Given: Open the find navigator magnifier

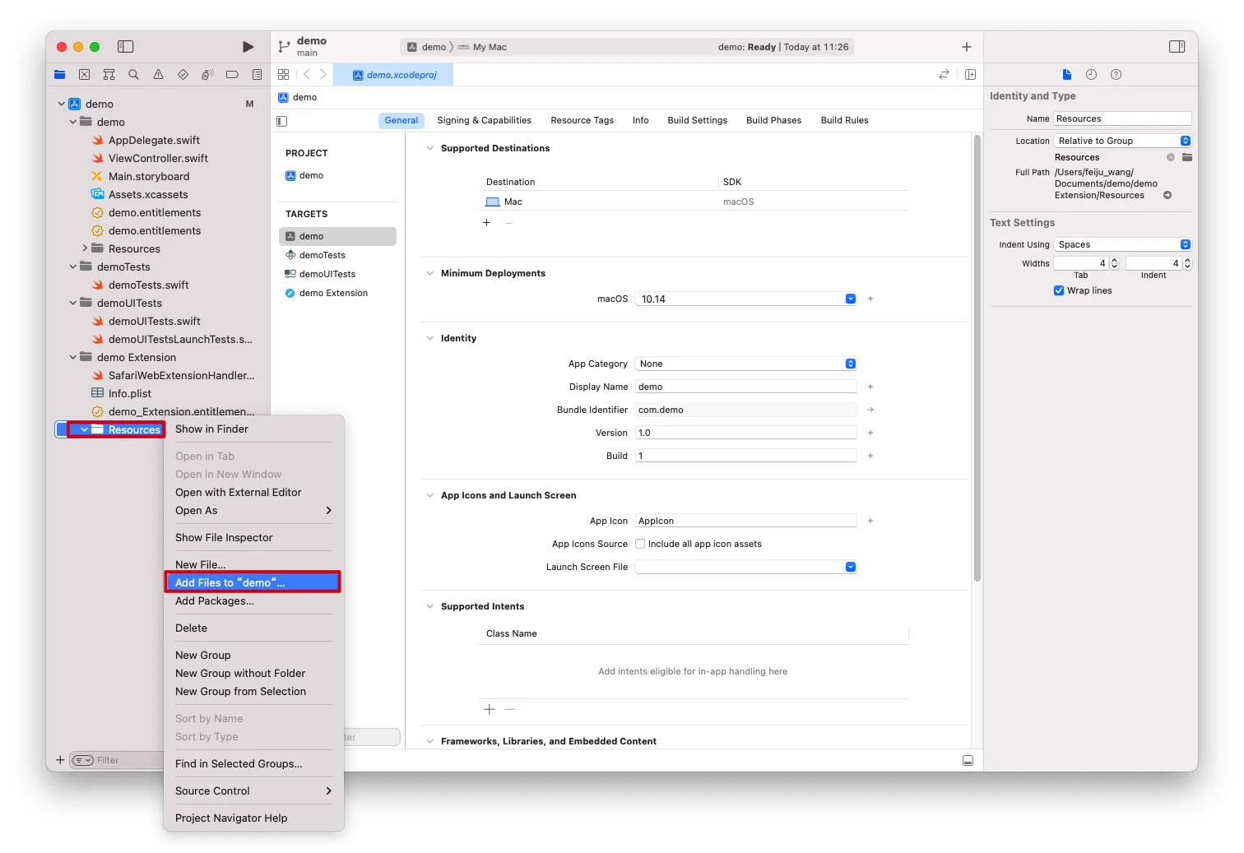Looking at the screenshot, I should click(133, 75).
